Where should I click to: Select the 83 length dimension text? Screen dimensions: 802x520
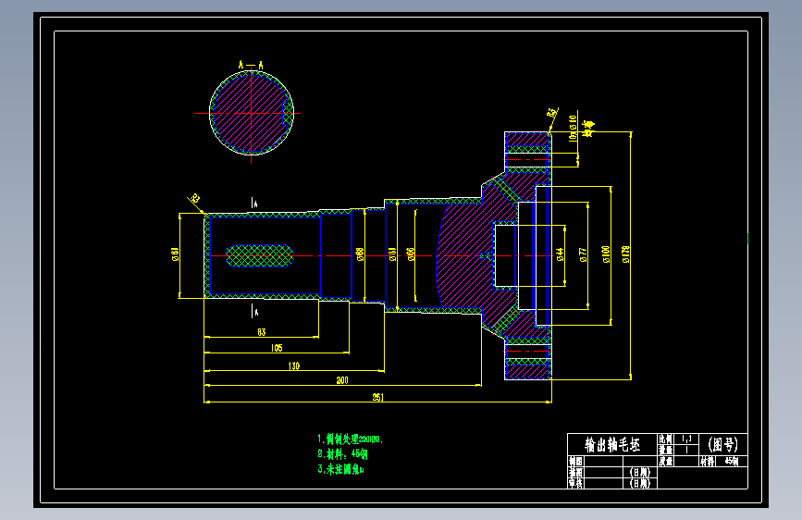point(262,332)
